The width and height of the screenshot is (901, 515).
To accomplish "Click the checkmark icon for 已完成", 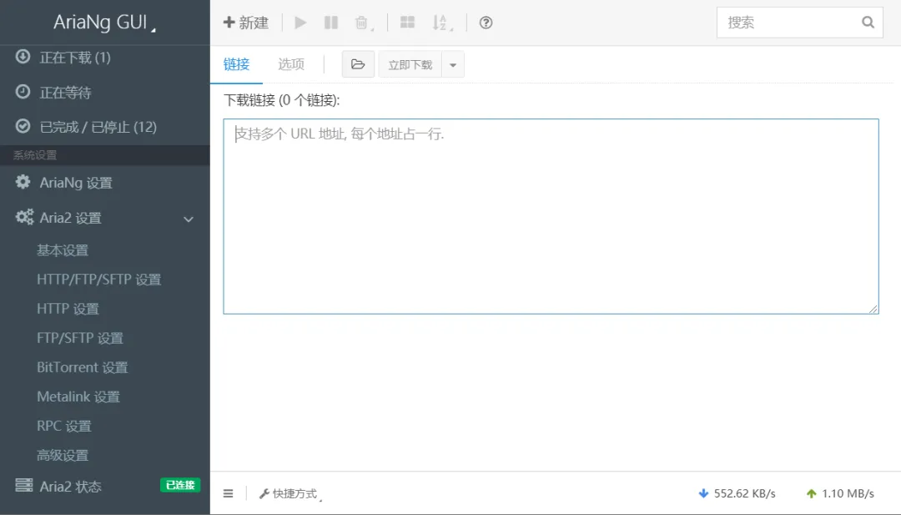I will tap(23, 126).
